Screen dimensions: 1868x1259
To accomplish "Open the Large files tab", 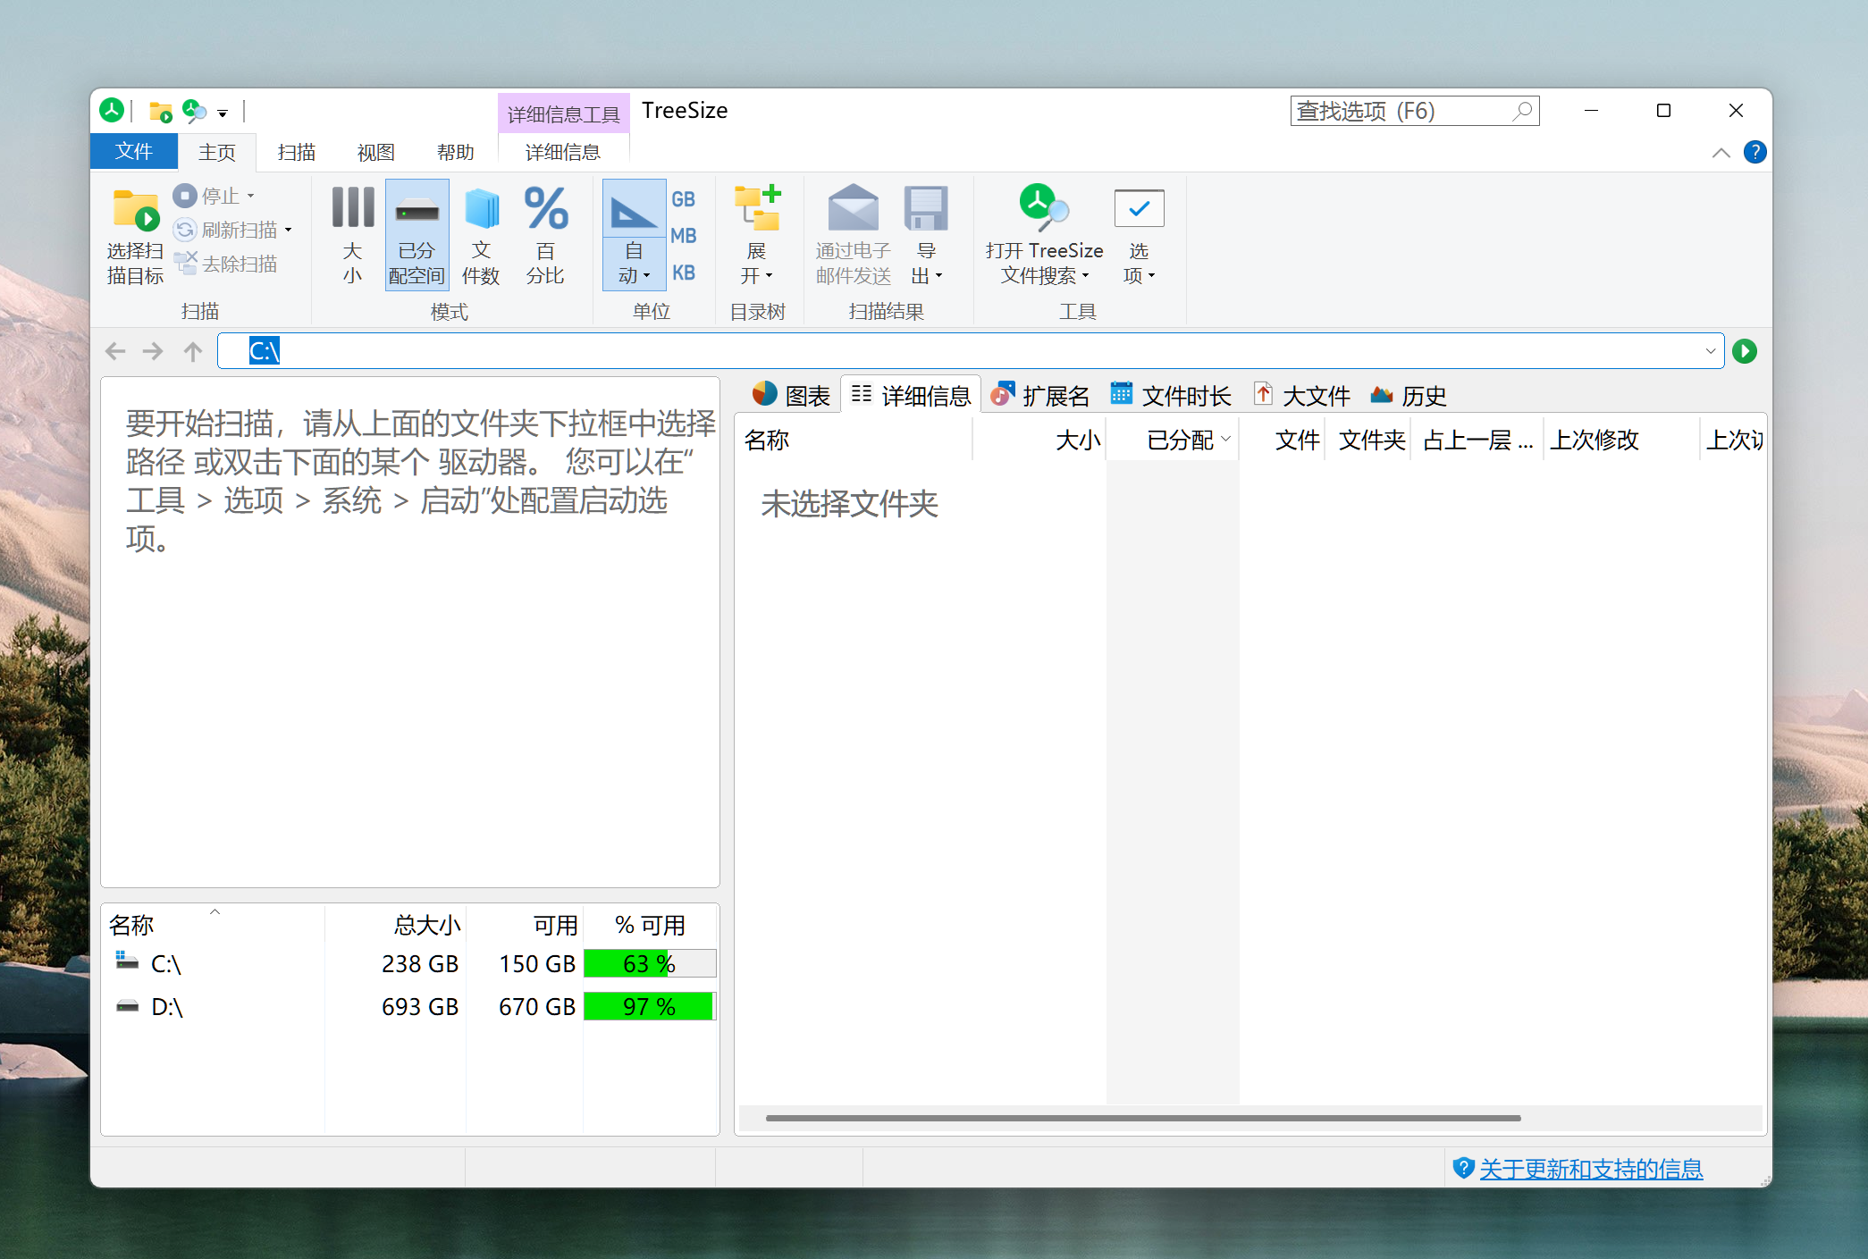I will [1301, 395].
